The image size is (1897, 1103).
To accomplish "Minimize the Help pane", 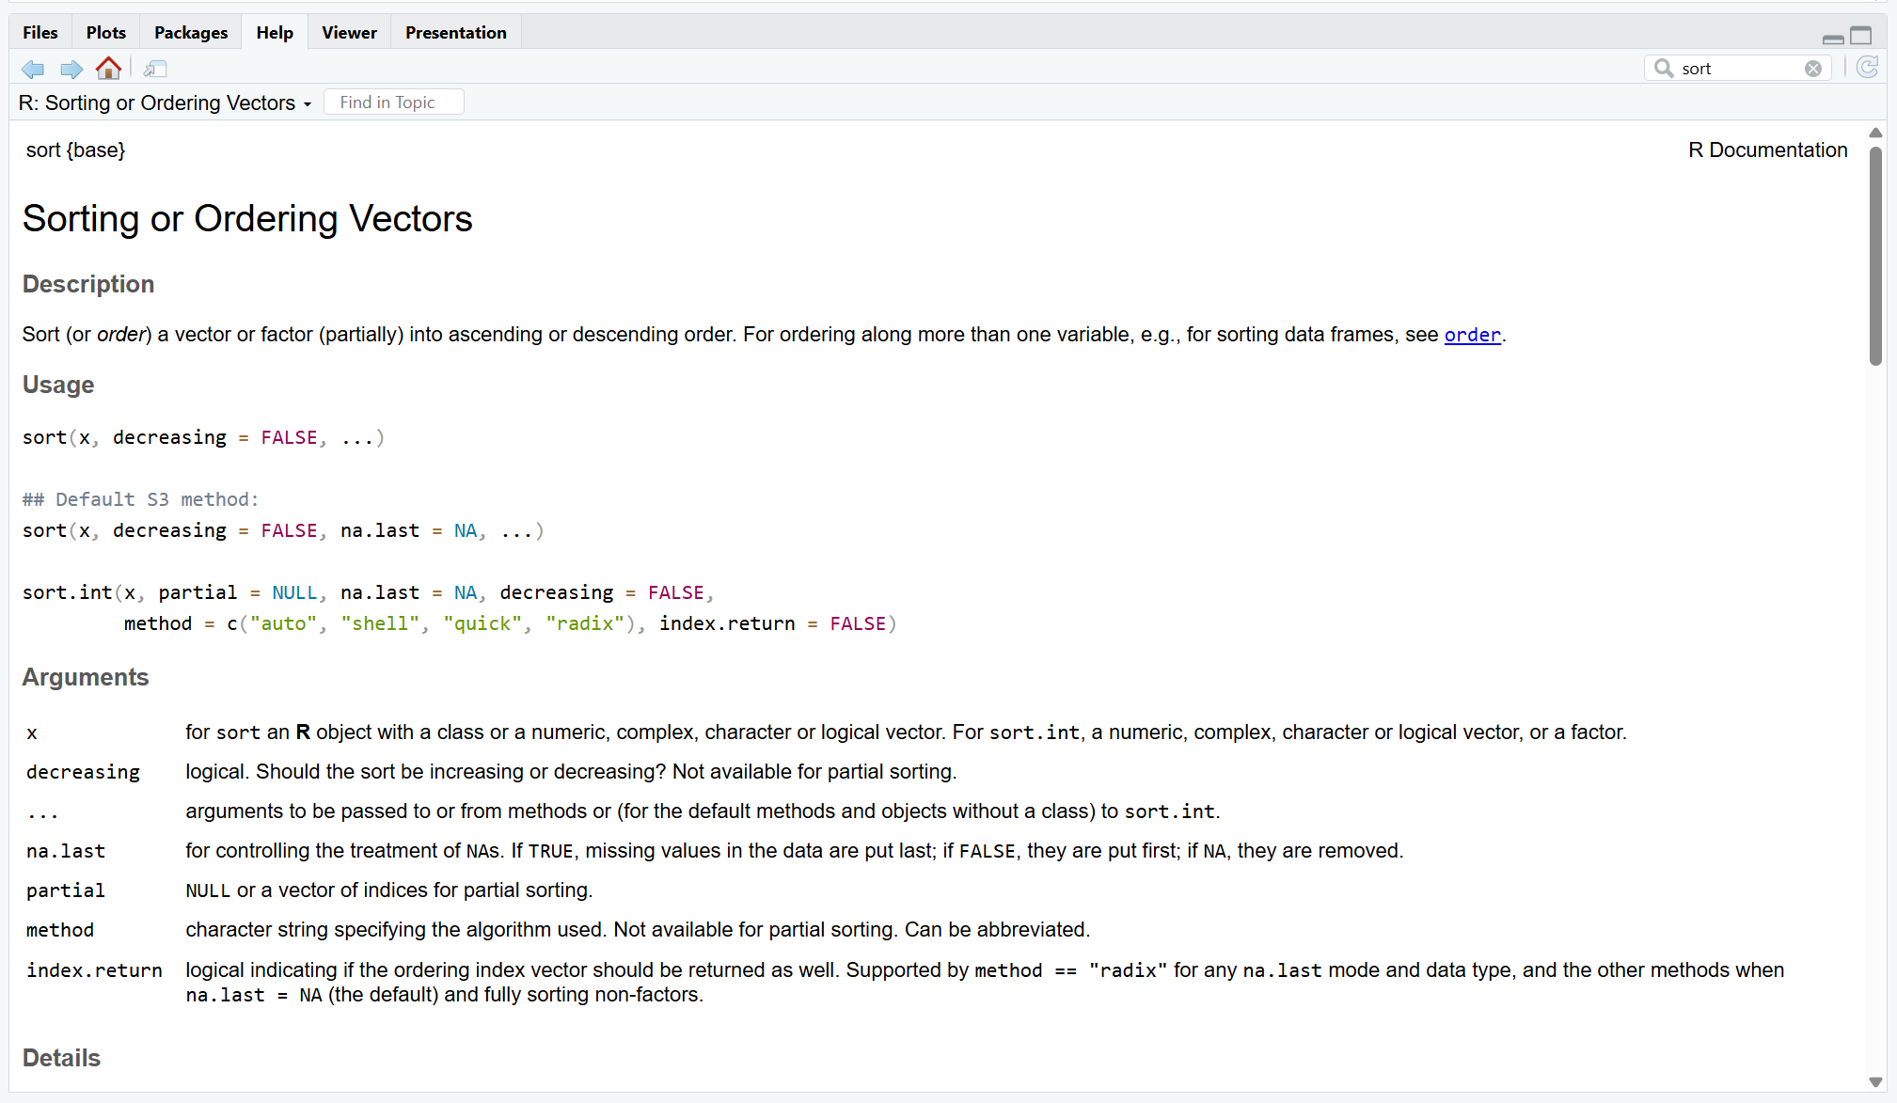I will click(x=1833, y=38).
